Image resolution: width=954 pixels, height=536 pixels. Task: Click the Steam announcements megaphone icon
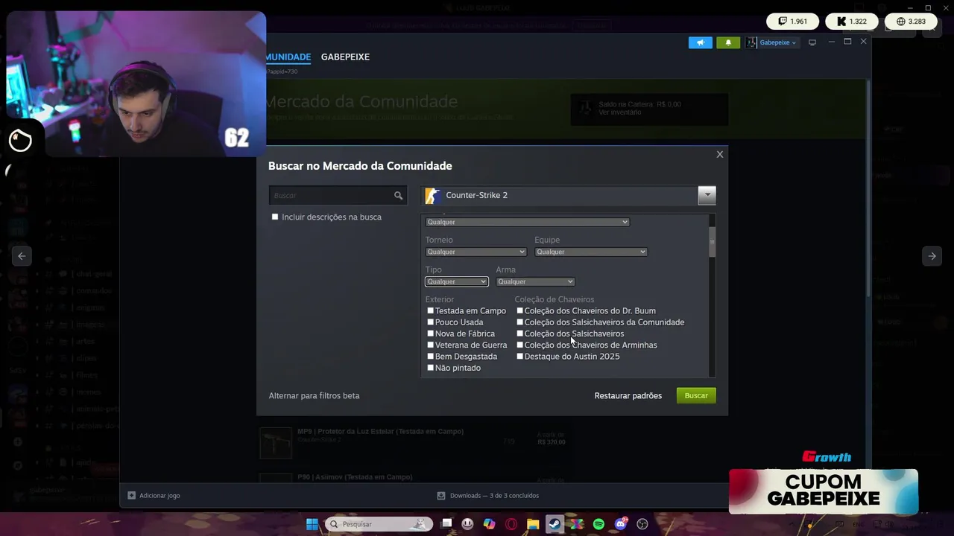pos(701,42)
